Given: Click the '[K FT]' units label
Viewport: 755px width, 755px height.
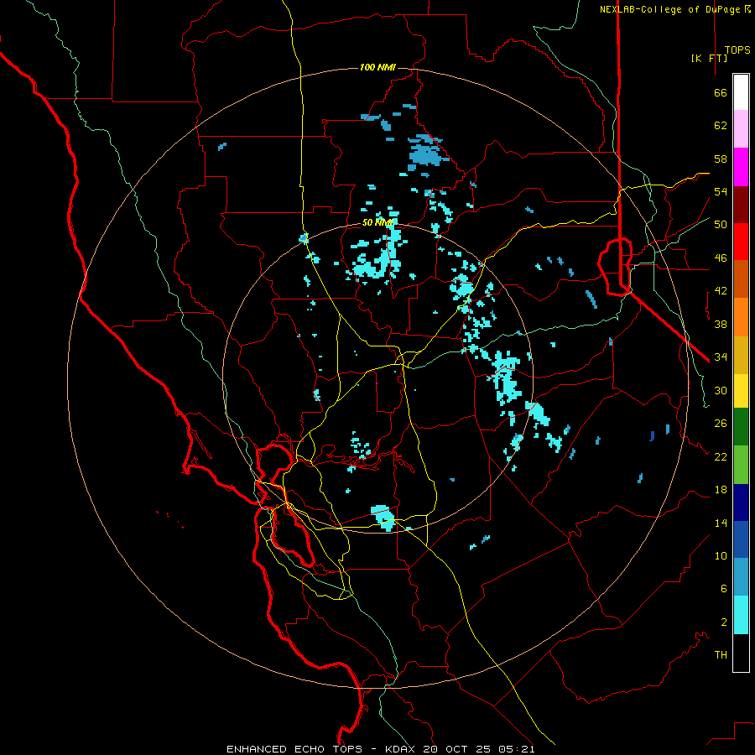Looking at the screenshot, I should click(x=709, y=58).
